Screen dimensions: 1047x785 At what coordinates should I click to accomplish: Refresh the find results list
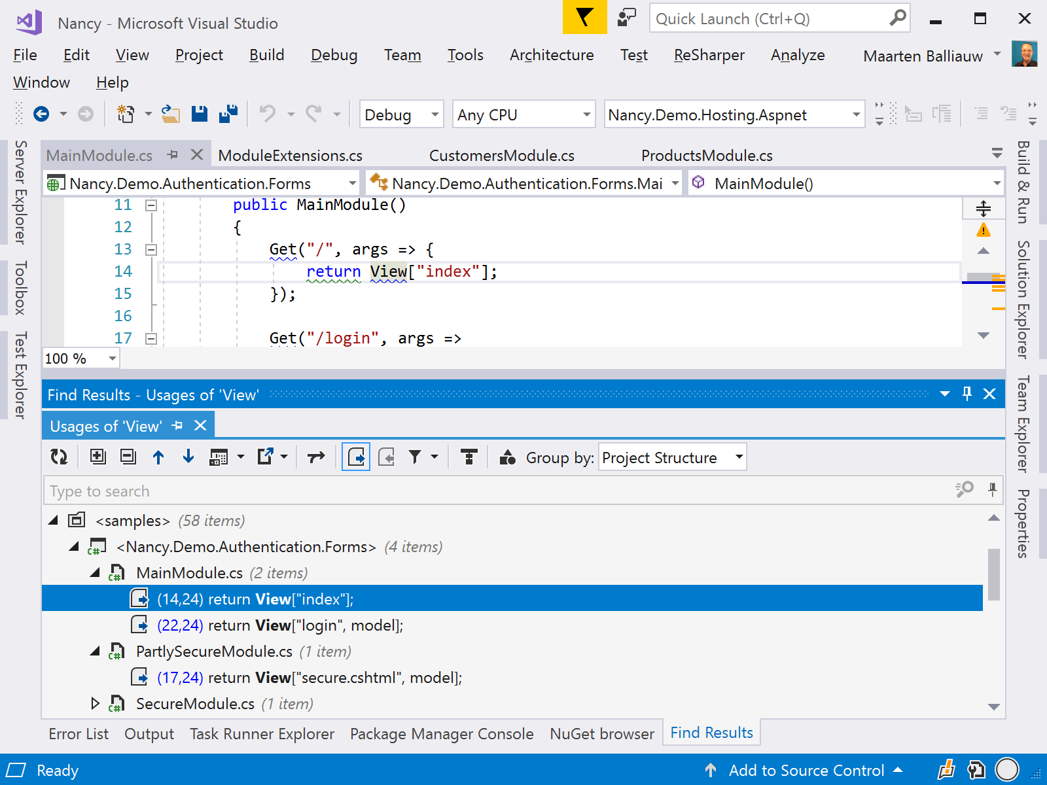click(x=59, y=457)
